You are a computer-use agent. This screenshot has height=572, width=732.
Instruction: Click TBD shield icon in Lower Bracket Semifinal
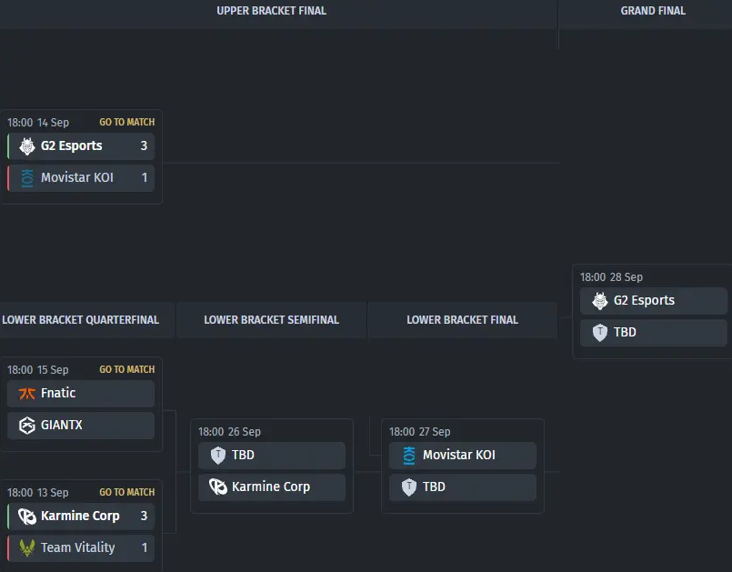pos(217,456)
